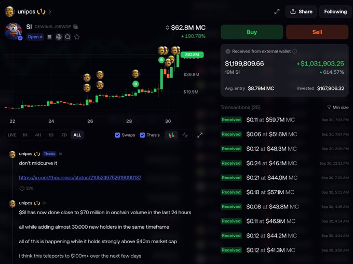Open the Received transaction at $51.6M MC

[x=284, y=134]
